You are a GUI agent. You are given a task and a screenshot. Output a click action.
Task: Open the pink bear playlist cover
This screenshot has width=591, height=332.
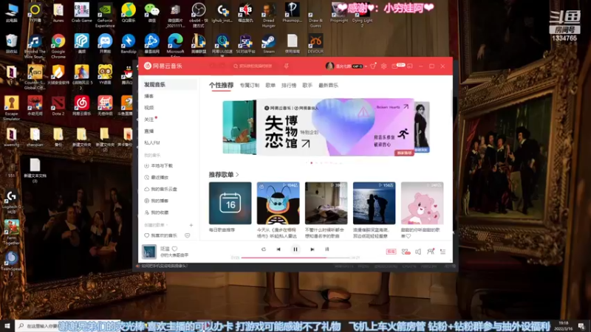coord(422,204)
